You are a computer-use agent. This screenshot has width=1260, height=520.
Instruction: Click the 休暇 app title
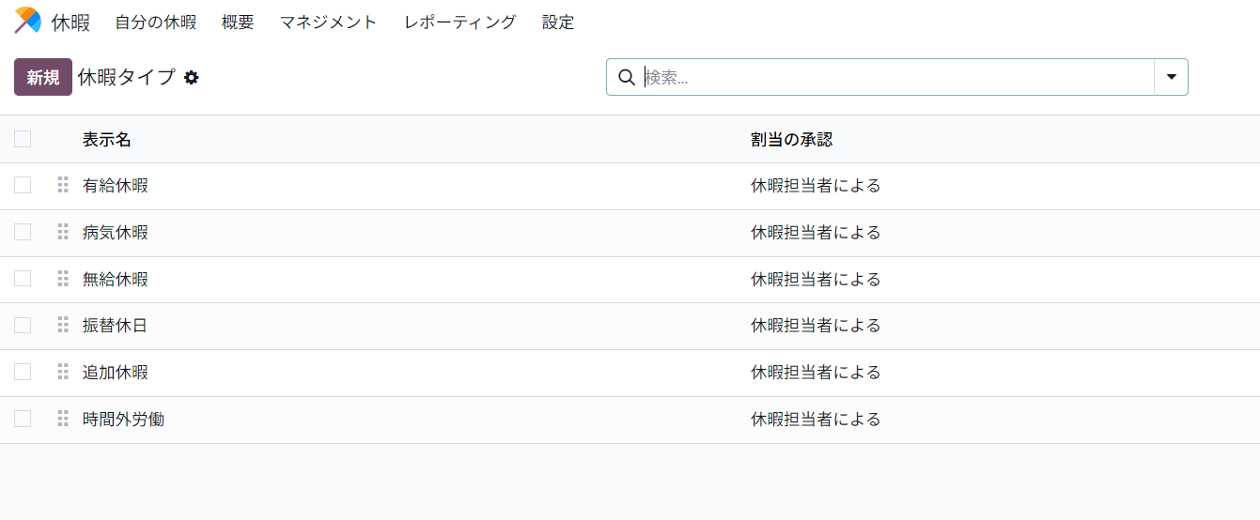point(71,22)
